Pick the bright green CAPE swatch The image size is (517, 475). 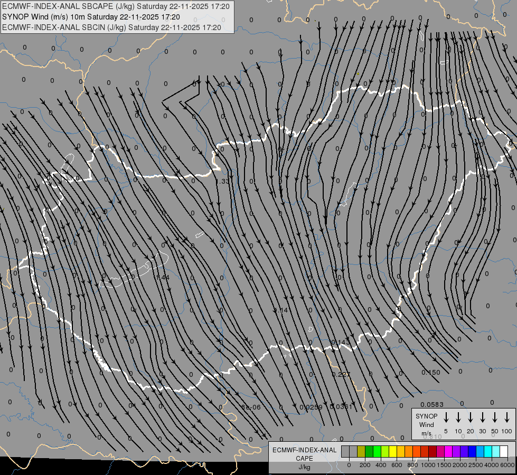point(377,451)
